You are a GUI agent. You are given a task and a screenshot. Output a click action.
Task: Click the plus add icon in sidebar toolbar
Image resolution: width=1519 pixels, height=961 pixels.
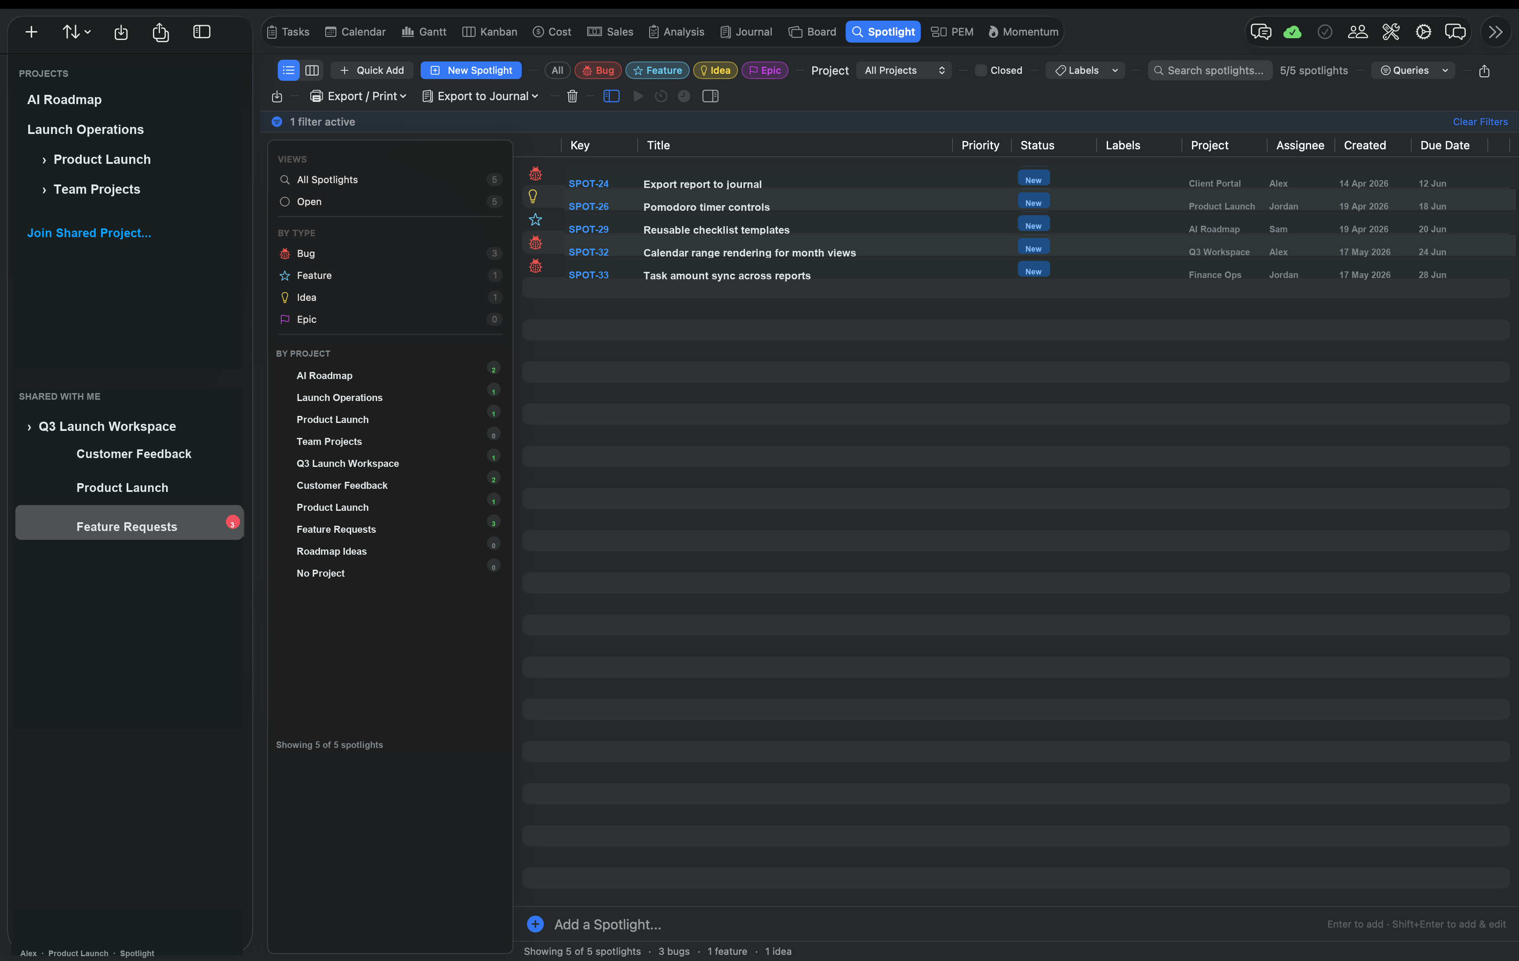32,32
